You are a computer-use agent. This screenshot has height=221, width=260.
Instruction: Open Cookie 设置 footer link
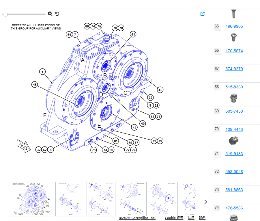point(174,218)
